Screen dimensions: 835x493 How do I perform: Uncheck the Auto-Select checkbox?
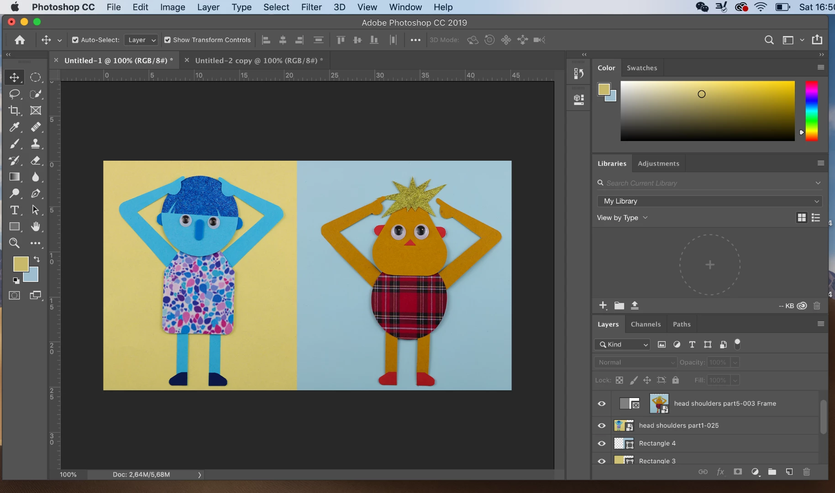75,40
